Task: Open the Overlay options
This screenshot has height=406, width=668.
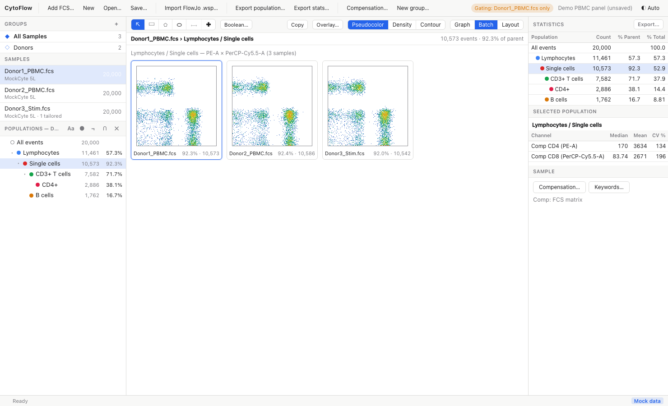Action: click(328, 25)
